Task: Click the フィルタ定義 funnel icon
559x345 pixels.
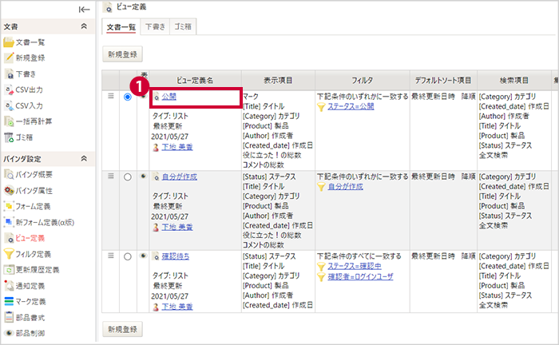Action: pyautogui.click(x=9, y=254)
